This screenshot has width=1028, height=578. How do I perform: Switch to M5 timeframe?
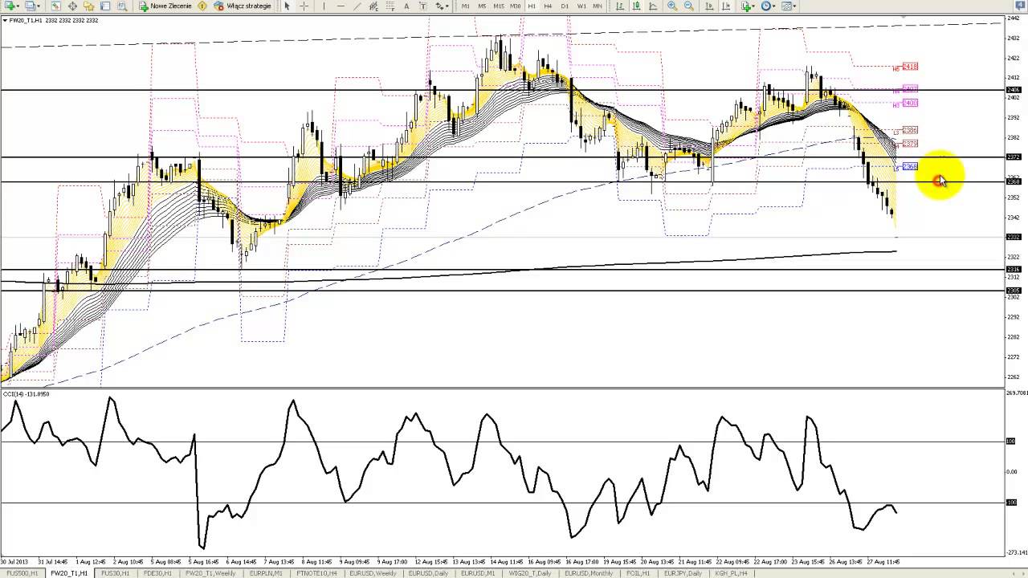[x=482, y=6]
